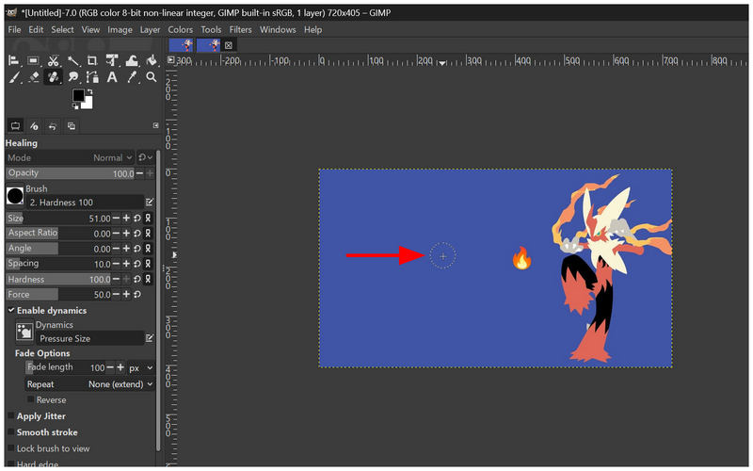
Task: Click the Dynamics preview icon
Action: [24, 332]
